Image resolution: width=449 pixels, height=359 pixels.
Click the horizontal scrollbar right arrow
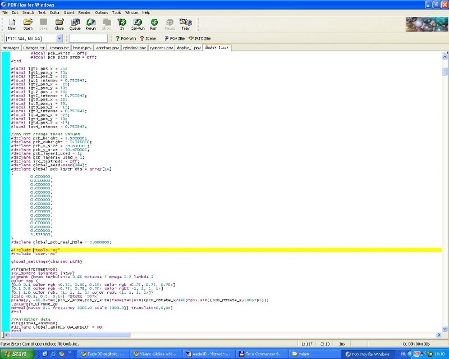[x=439, y=335]
